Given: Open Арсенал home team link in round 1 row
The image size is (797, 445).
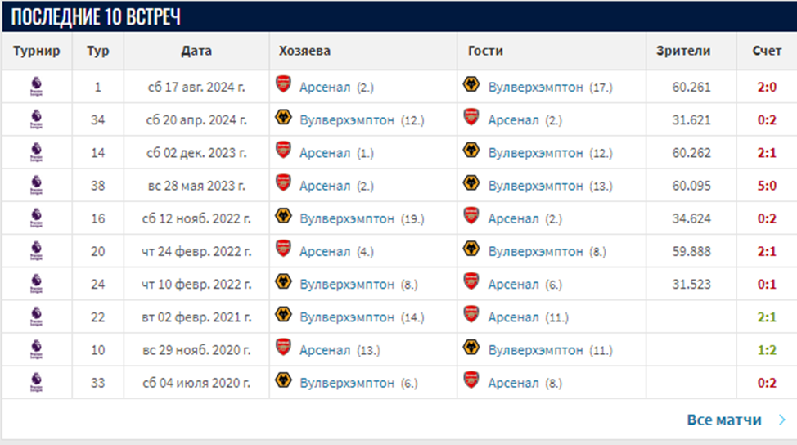Looking at the screenshot, I should tap(324, 87).
